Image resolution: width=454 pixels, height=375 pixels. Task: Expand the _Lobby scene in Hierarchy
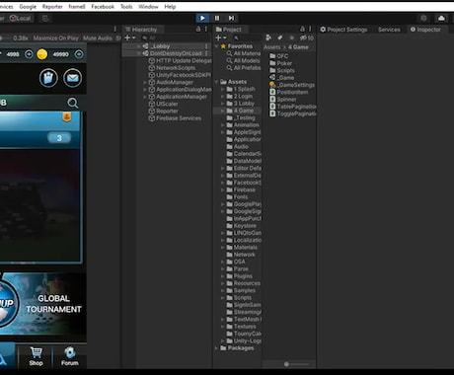click(139, 46)
